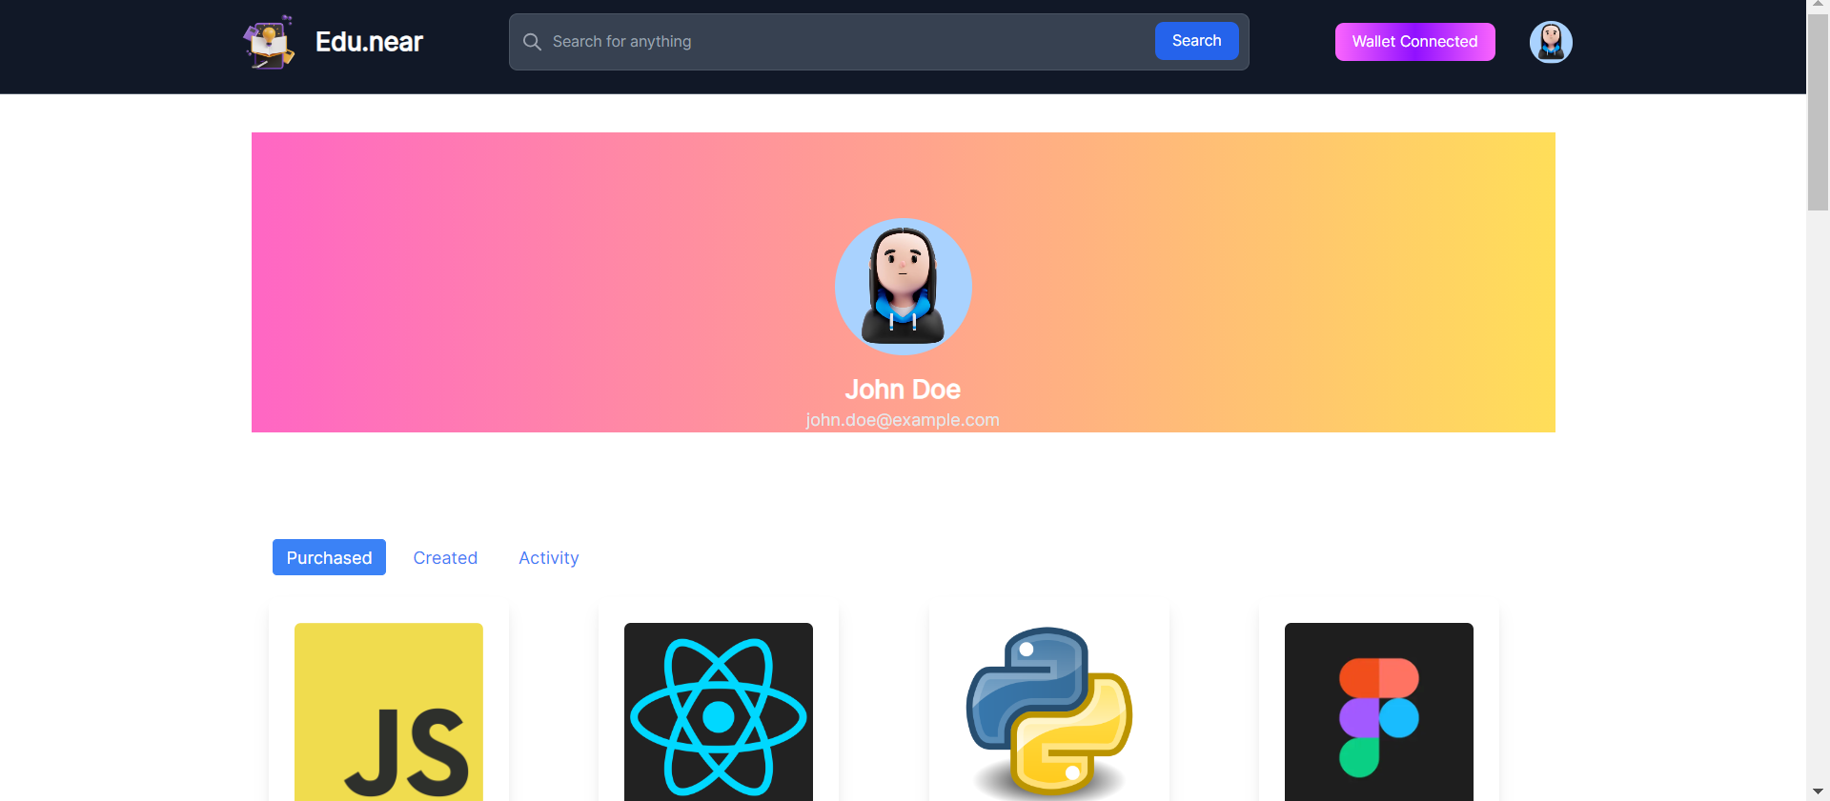Click the Wallet Connected button
The image size is (1830, 801).
point(1414,42)
